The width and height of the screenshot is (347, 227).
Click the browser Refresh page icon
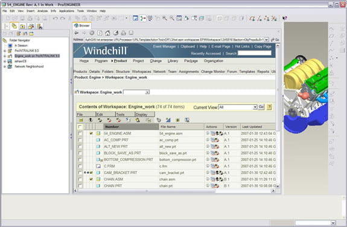pyautogui.click(x=100, y=33)
